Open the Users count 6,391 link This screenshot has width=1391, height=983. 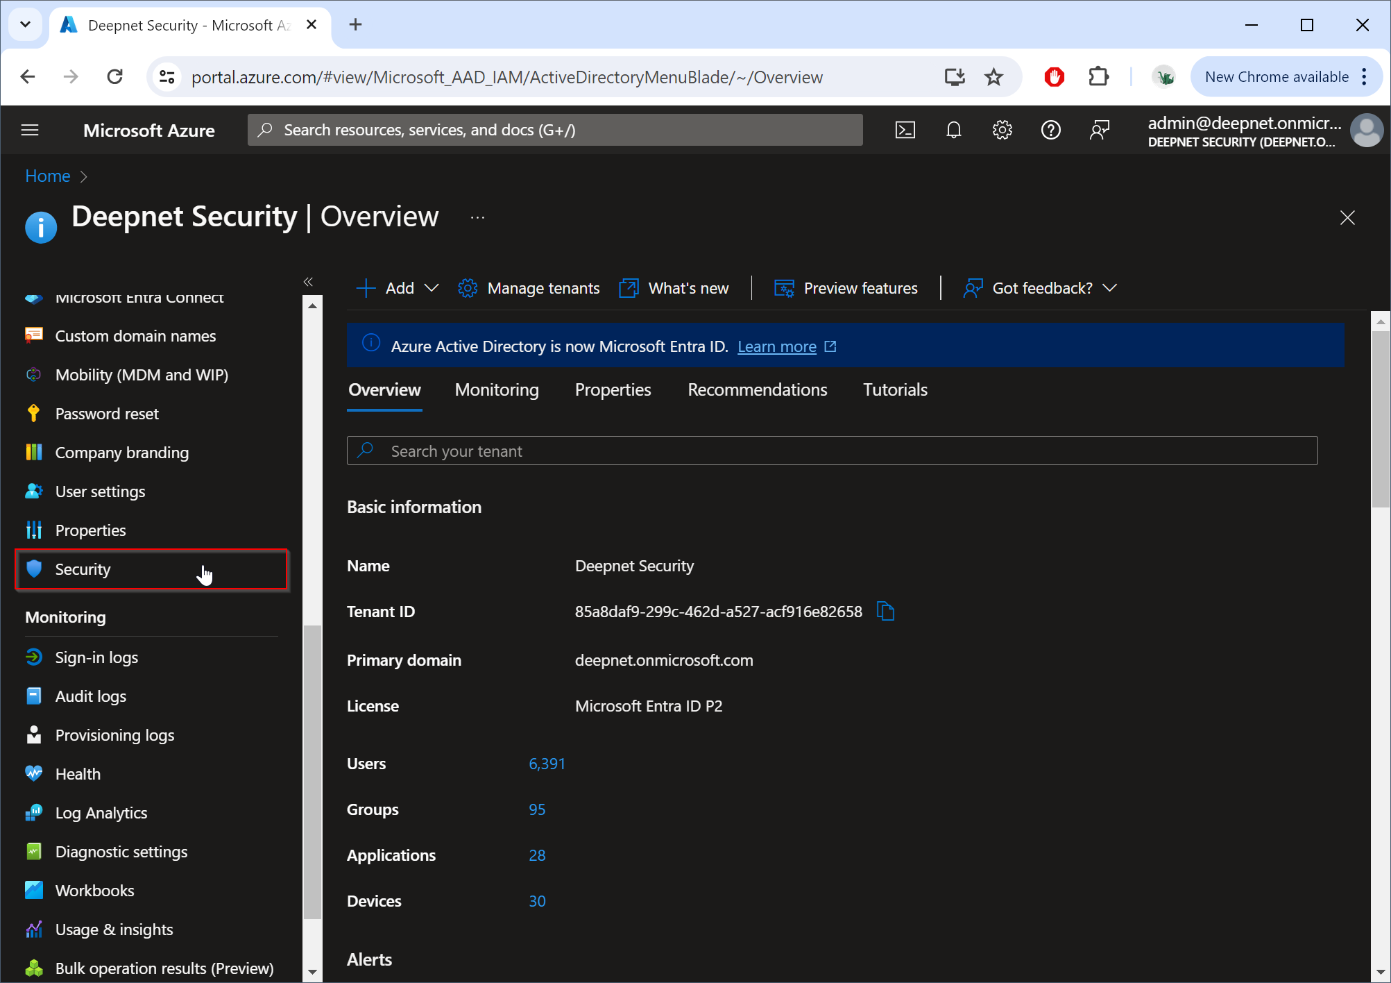pyautogui.click(x=547, y=764)
